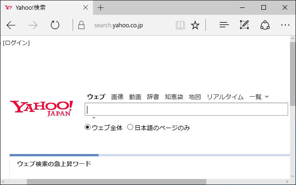This screenshot has height=185, width=296.
Task: Click the Share icon in toolbar
Action: click(265, 25)
